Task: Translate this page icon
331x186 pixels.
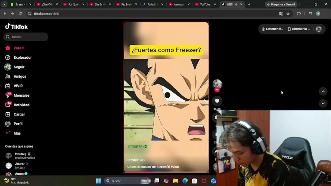Action: [x=281, y=14]
